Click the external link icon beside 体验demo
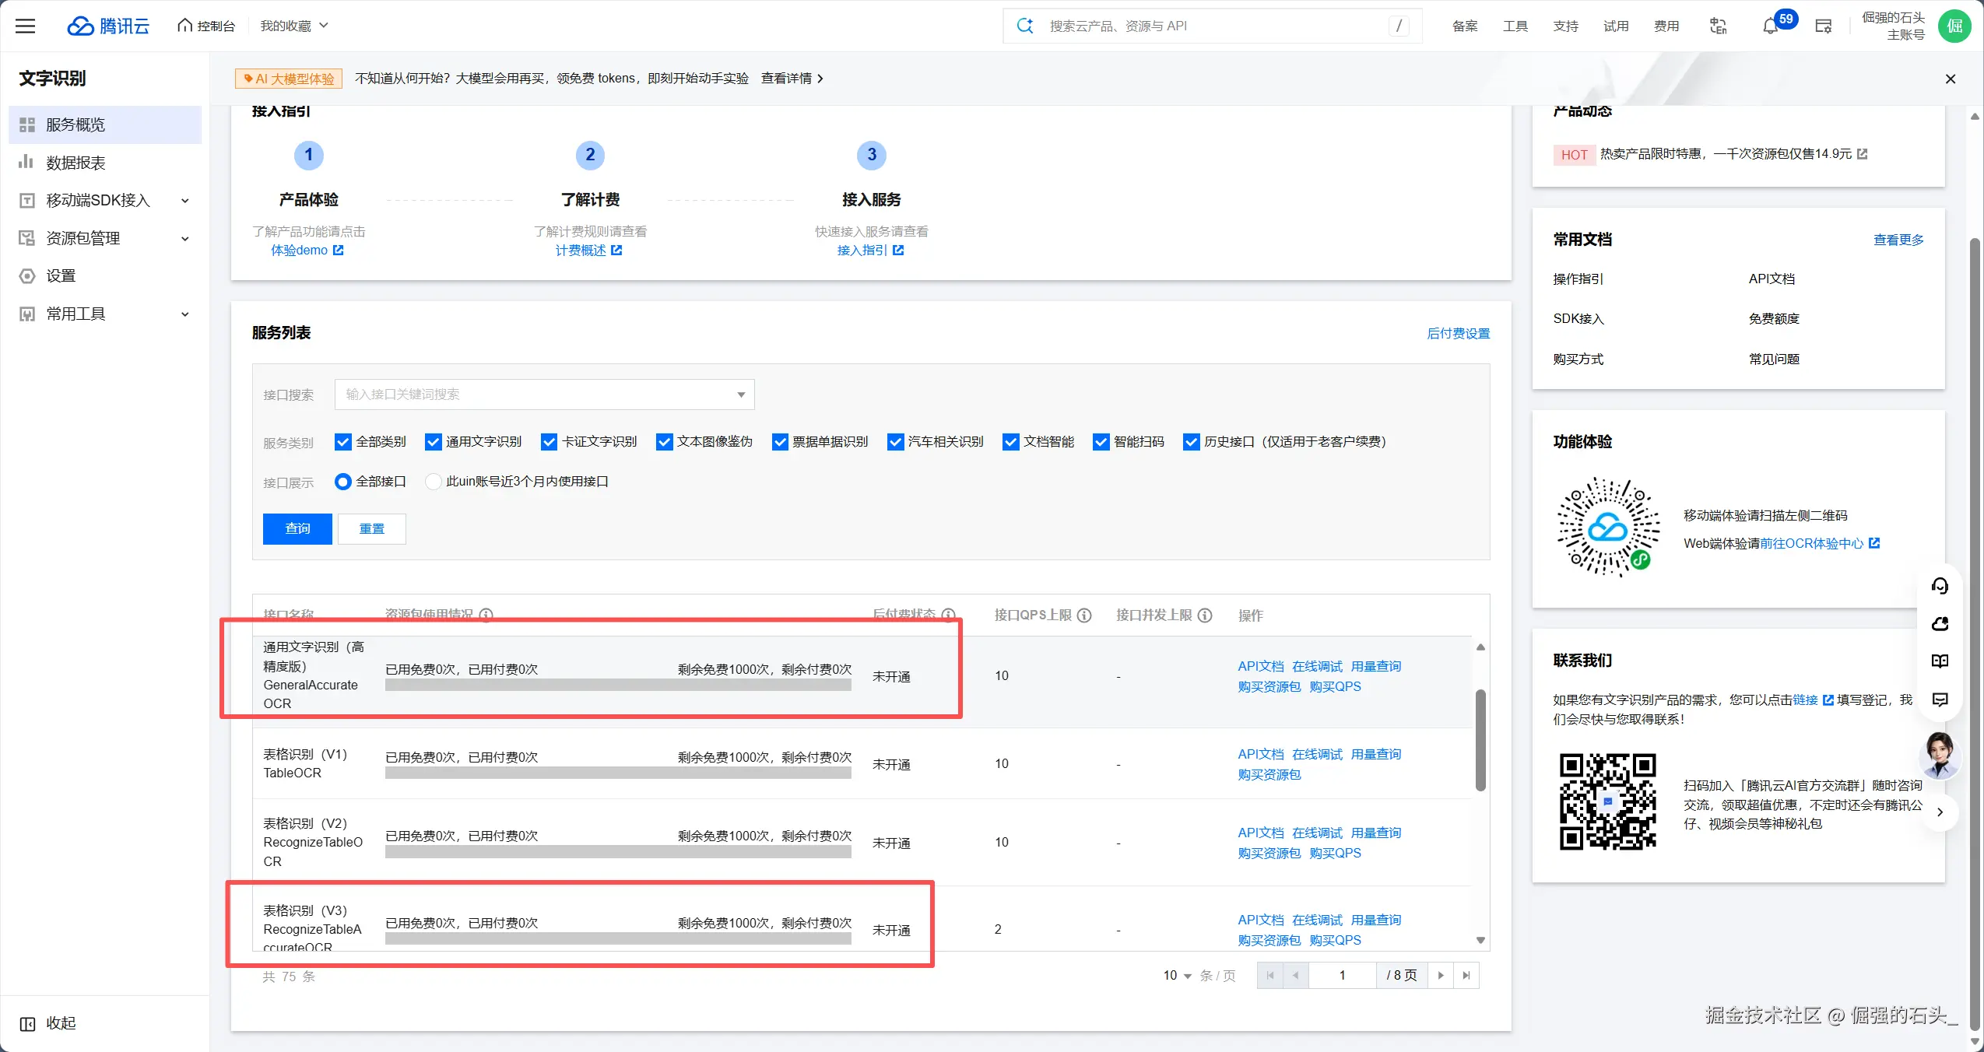The height and width of the screenshot is (1052, 1984). (x=339, y=251)
